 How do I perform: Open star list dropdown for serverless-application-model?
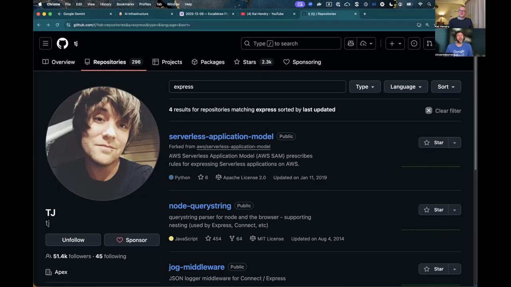coord(454,143)
